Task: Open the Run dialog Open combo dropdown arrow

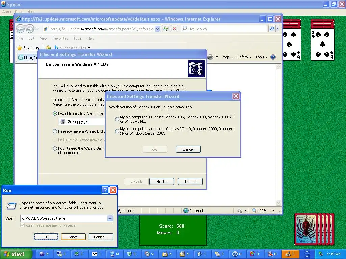Action: pos(110,218)
